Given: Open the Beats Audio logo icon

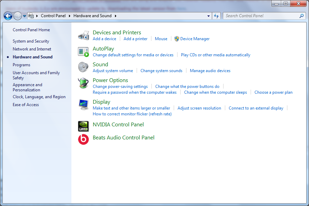Looking at the screenshot, I should [x=83, y=139].
